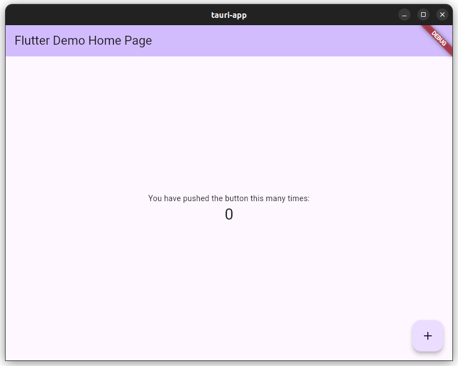This screenshot has height=366, width=458.
Task: Minimize the tauri-app window
Action: point(404,15)
